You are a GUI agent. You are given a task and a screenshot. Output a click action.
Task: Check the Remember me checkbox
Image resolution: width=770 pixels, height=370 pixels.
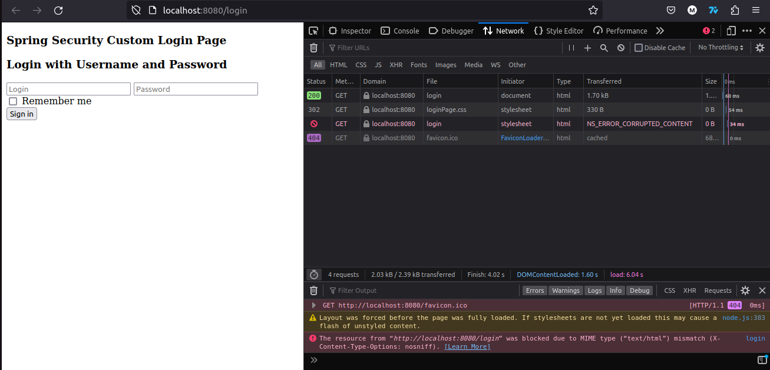coord(13,101)
